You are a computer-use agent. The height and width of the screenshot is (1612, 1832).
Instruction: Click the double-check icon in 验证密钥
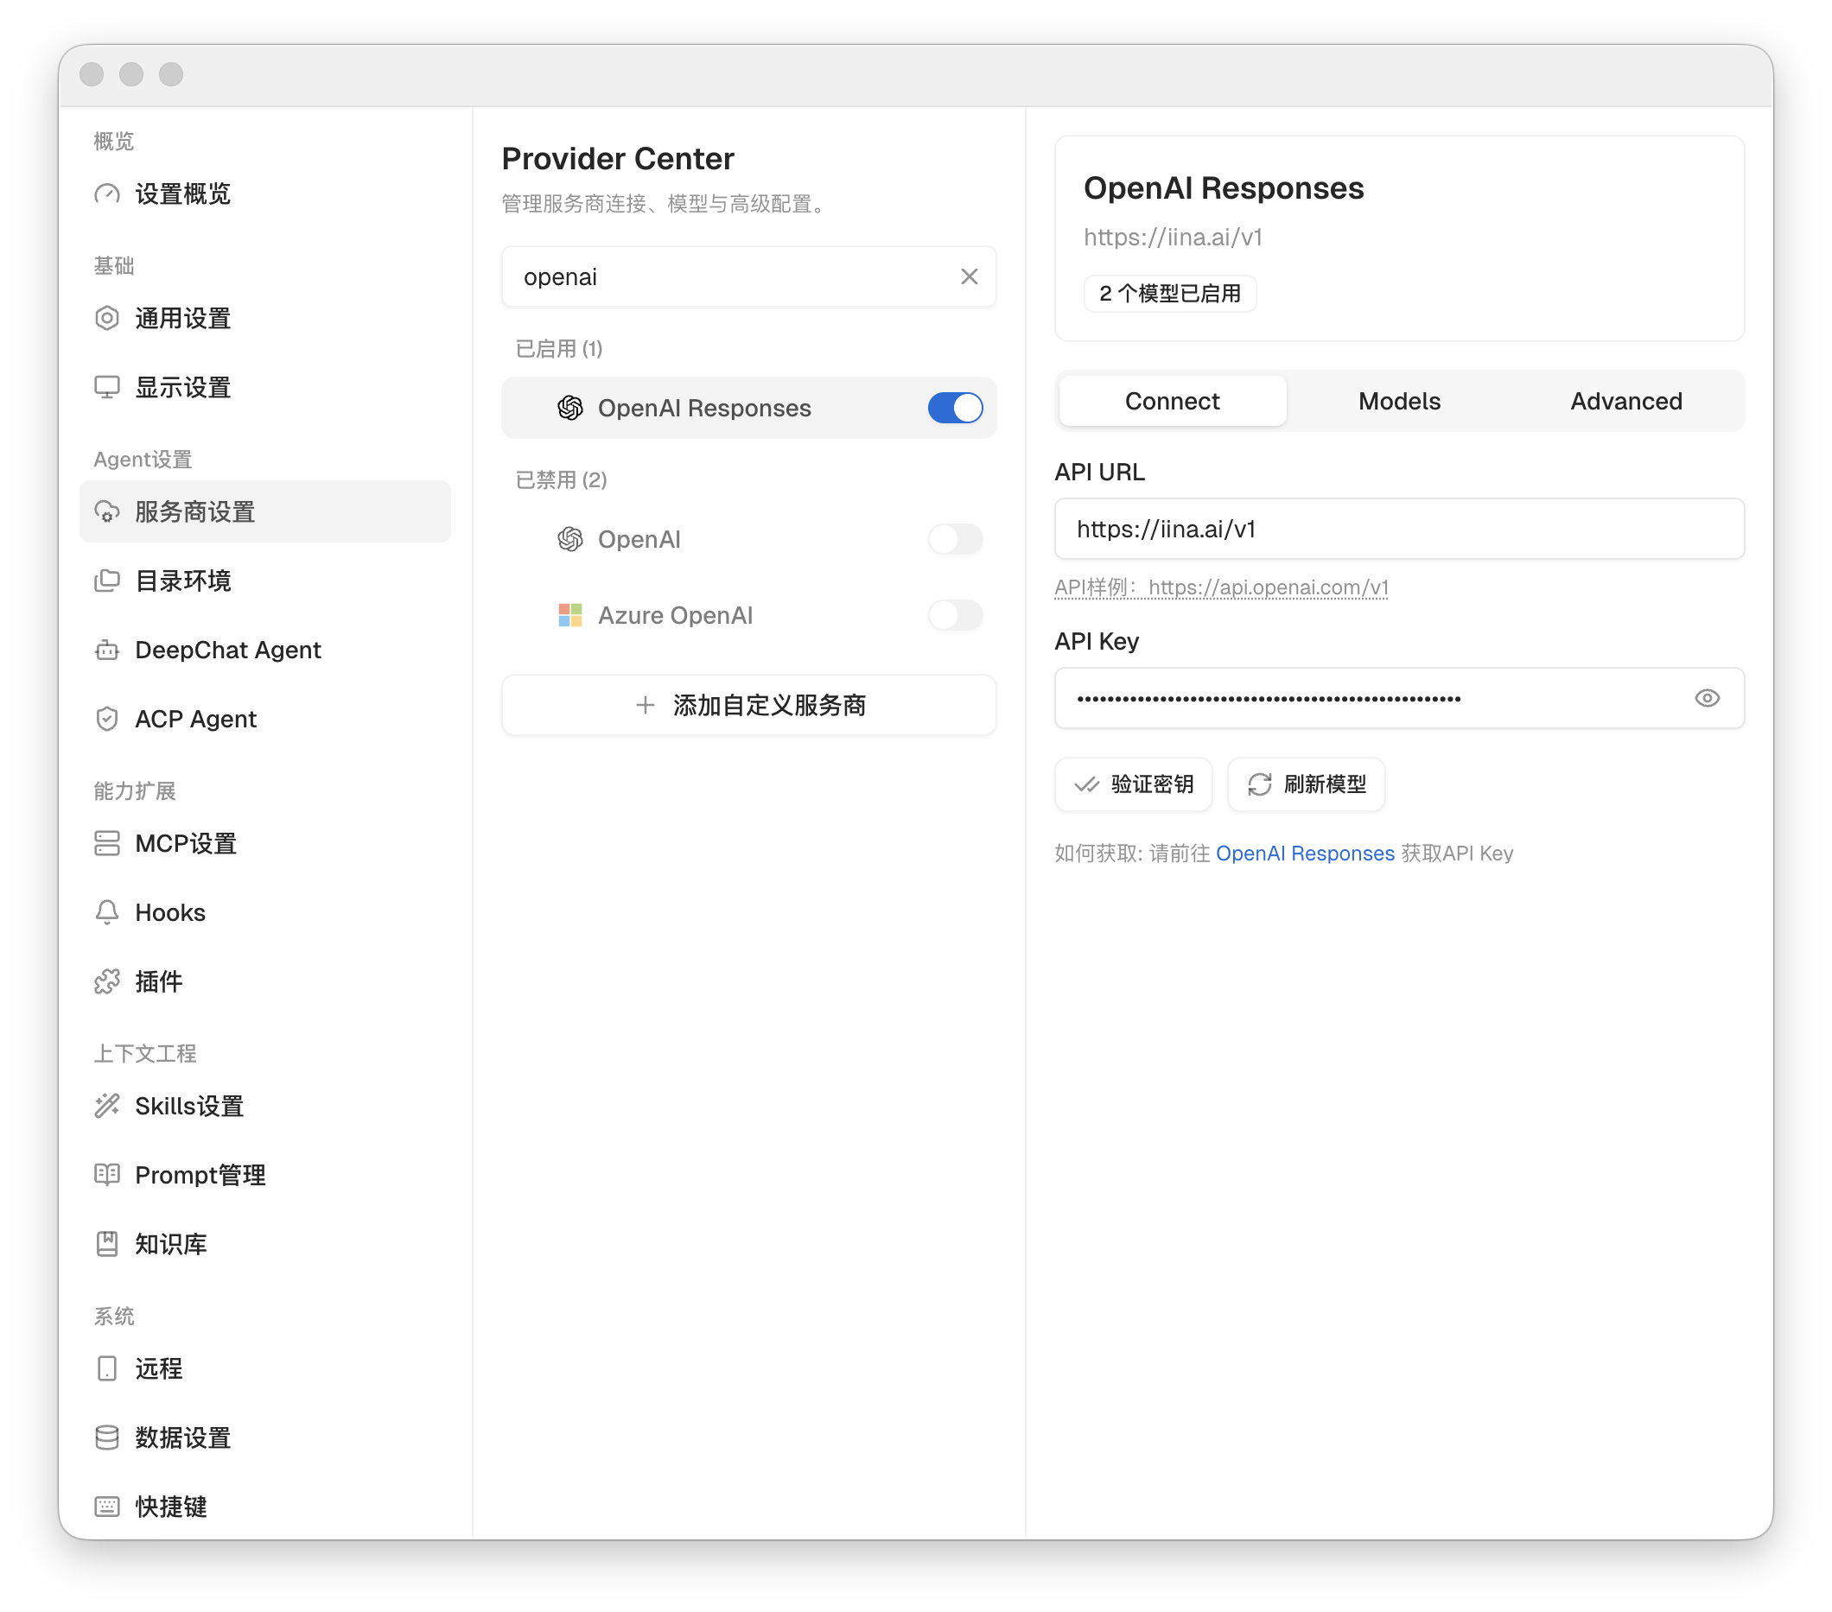1087,784
